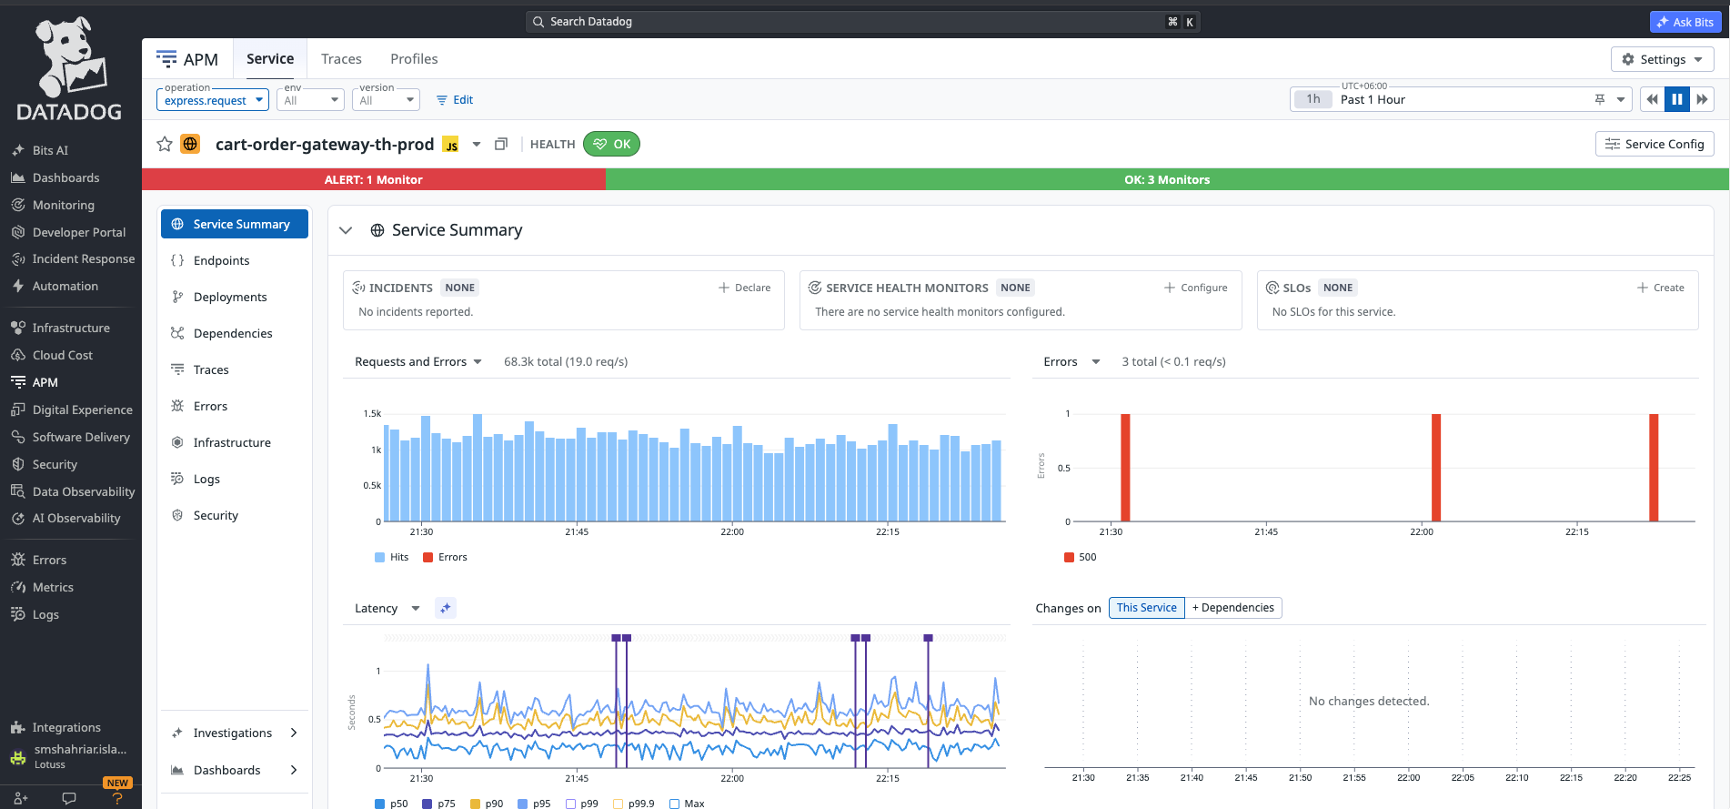The width and height of the screenshot is (1730, 809).
Task: Copy the service name icon
Action: (500, 144)
